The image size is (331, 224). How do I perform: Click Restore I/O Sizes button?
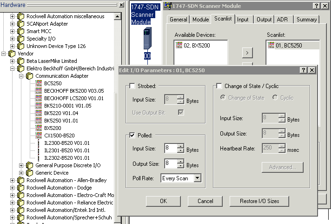tap(259, 201)
